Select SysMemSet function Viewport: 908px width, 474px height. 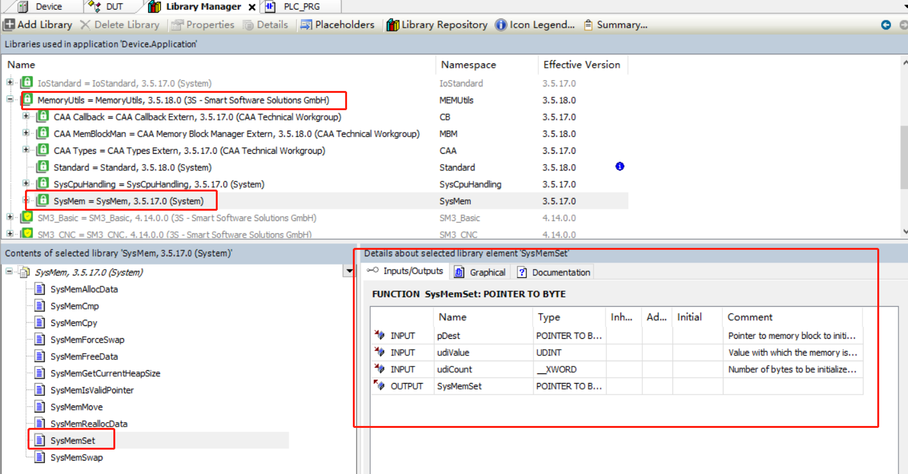pos(72,440)
